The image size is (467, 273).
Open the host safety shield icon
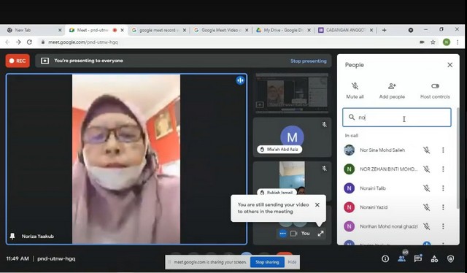point(450,258)
